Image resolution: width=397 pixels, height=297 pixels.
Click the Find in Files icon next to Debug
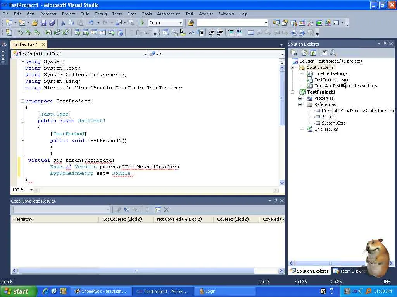click(191, 23)
